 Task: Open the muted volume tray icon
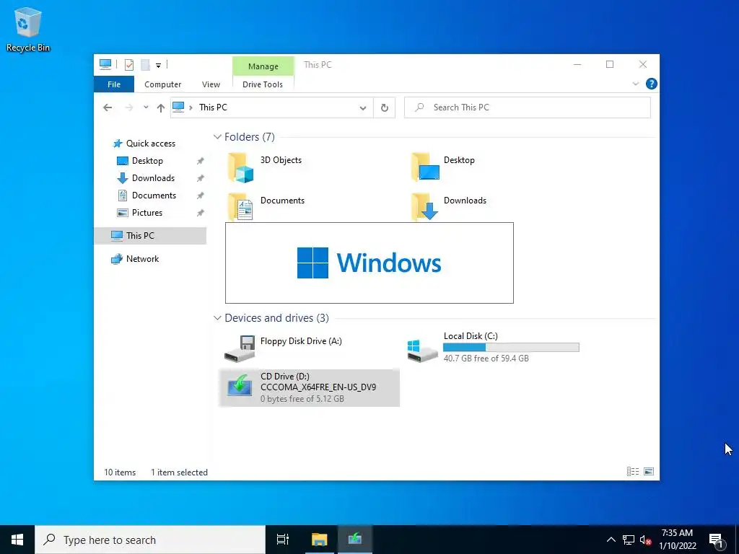click(x=646, y=540)
